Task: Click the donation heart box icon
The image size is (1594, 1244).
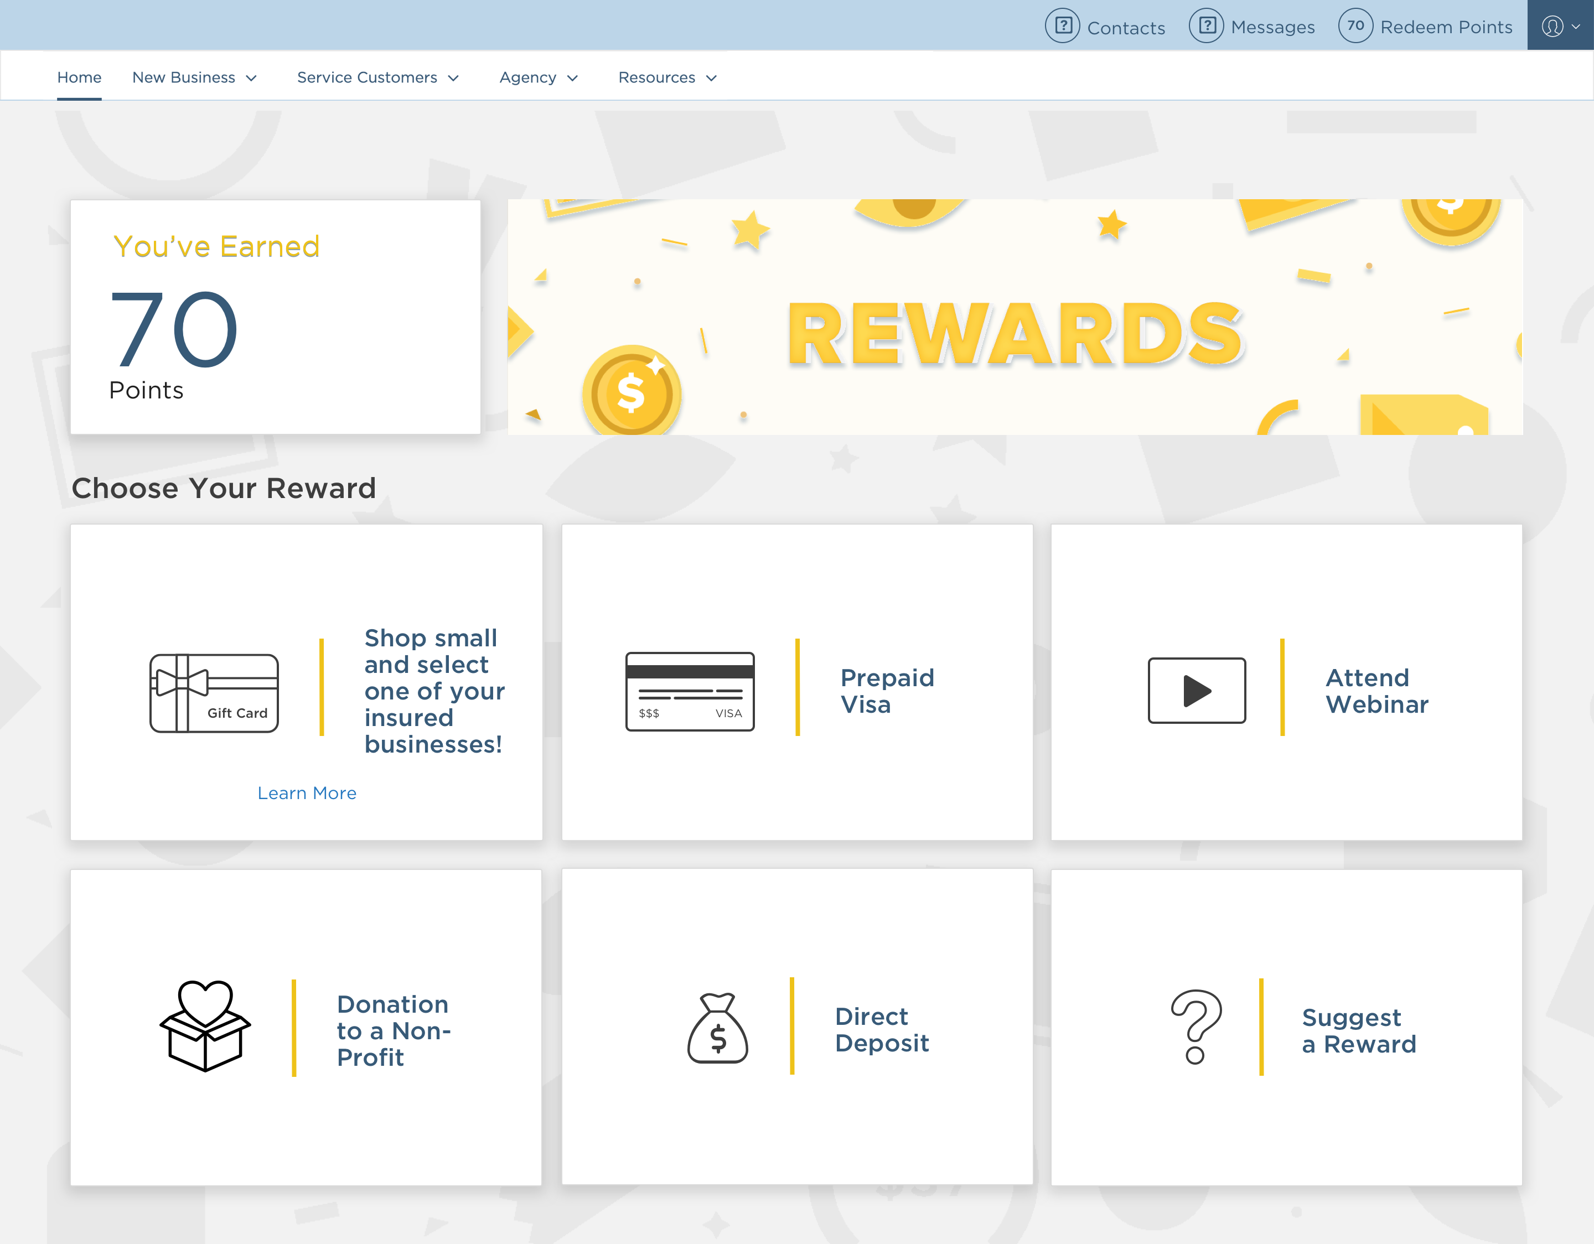Action: (x=205, y=1026)
